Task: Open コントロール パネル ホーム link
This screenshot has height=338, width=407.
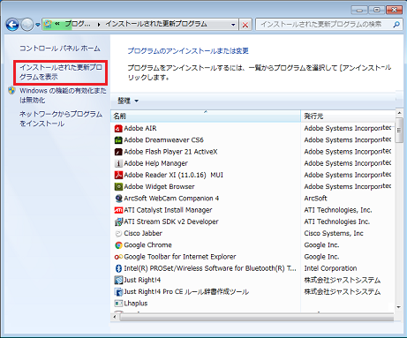Action: 60,49
